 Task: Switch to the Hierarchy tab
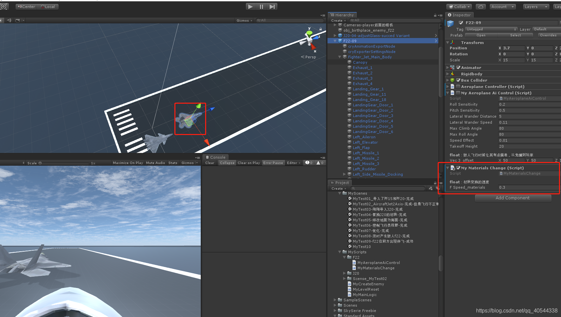342,15
